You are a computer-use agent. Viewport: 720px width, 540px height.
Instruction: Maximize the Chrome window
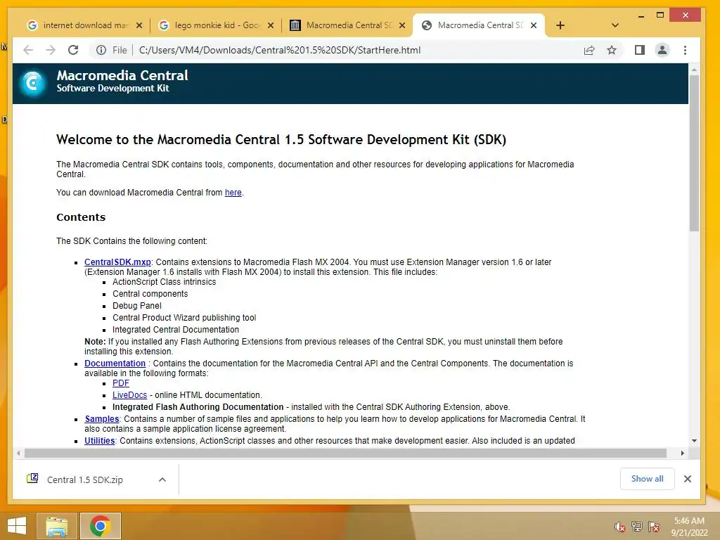[660, 15]
